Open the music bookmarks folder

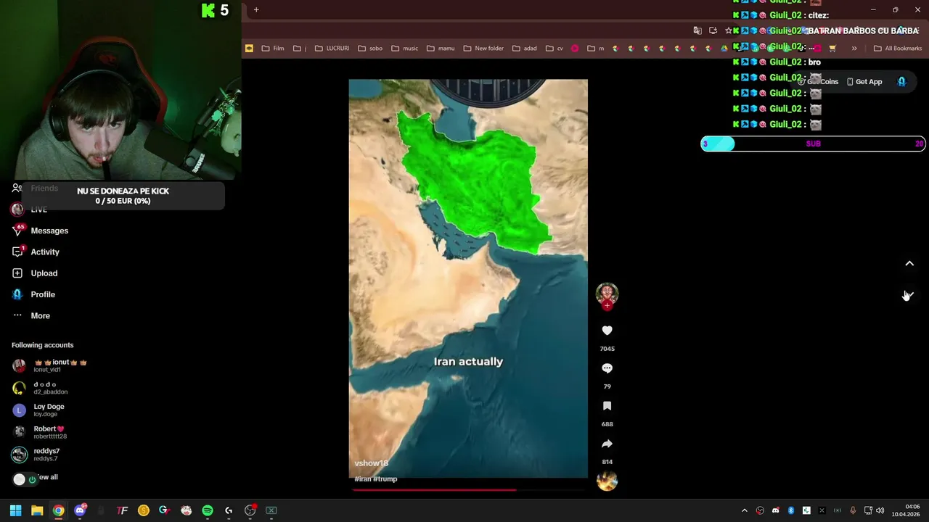(x=404, y=49)
